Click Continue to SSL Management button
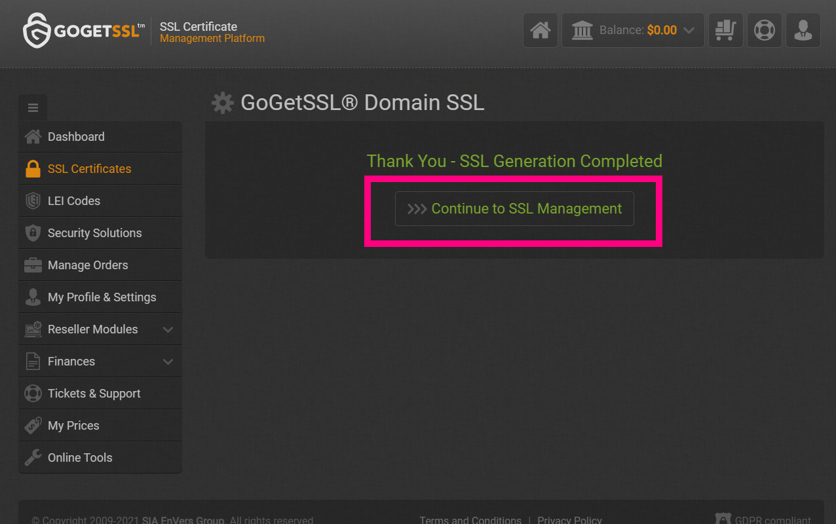The image size is (836, 524). (514, 209)
